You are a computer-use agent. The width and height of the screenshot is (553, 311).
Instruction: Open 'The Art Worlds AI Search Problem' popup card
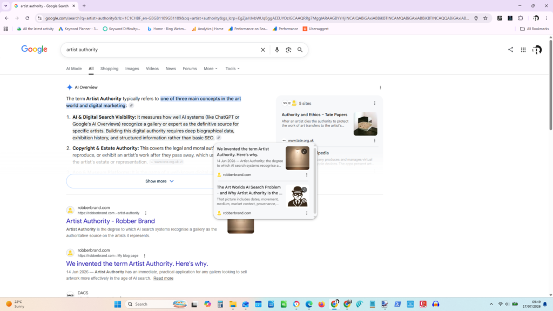[249, 190]
